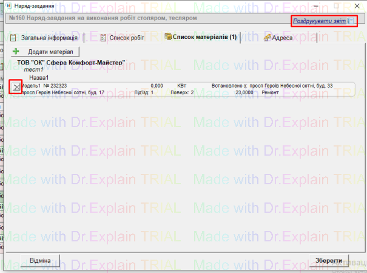
Task: Click the Роздрукувати звіт link
Action: pos(319,21)
